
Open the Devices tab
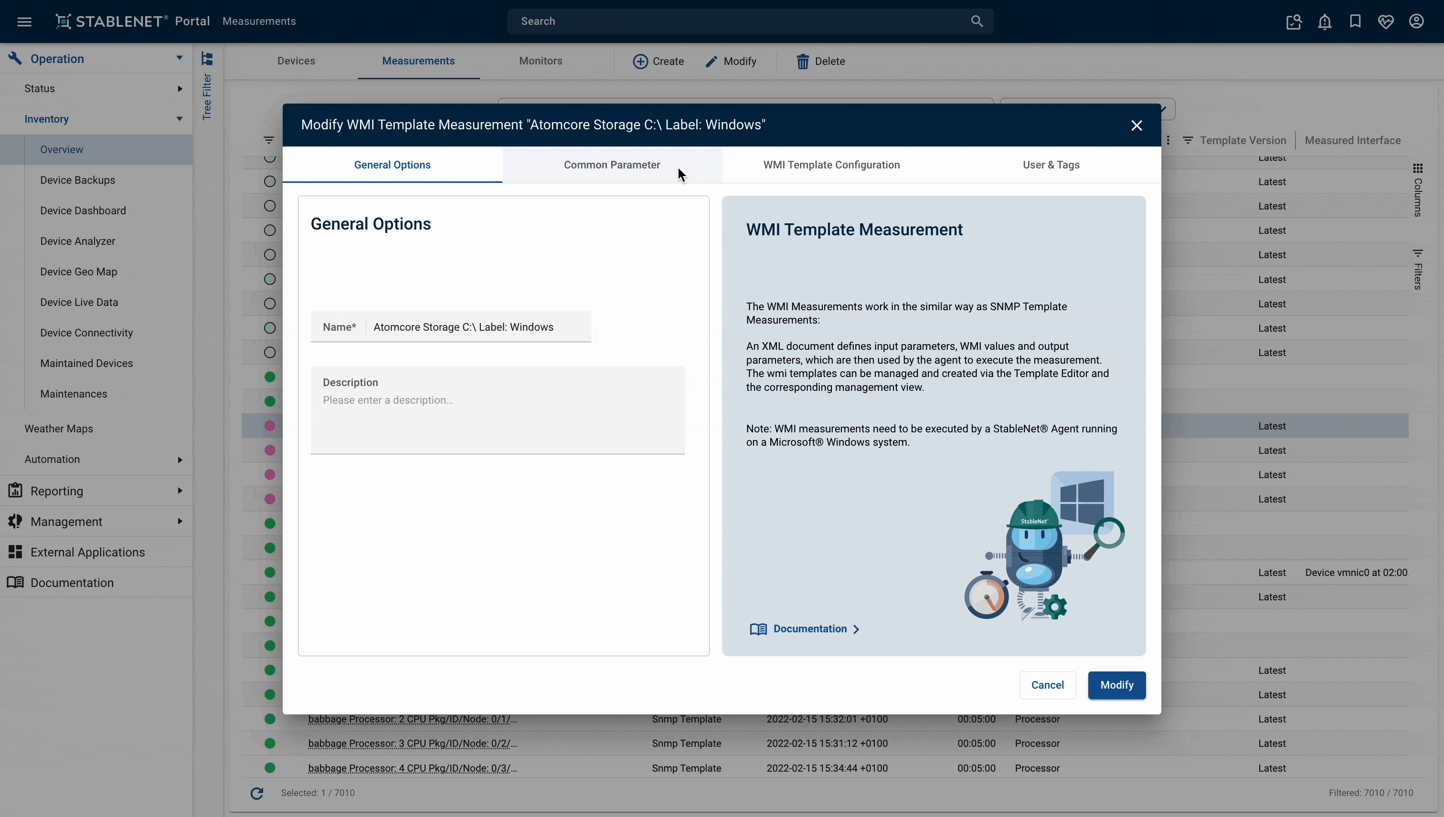[296, 61]
